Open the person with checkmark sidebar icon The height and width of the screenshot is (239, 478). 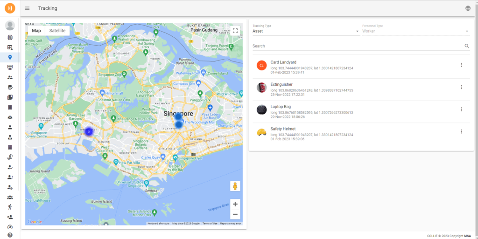pos(10,167)
